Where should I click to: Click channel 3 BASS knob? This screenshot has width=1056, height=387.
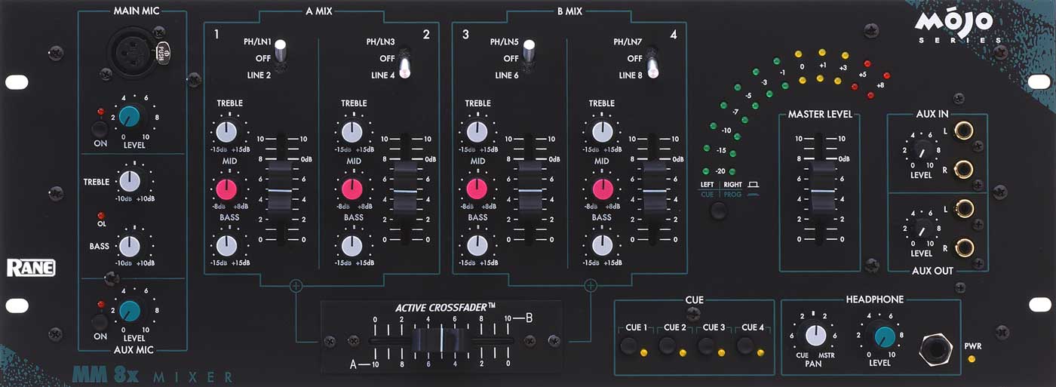[476, 246]
